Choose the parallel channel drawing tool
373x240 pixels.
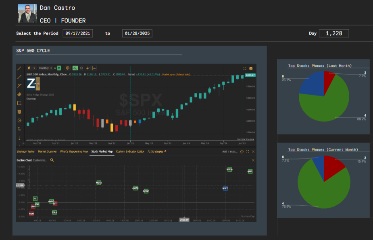pyautogui.click(x=19, y=94)
